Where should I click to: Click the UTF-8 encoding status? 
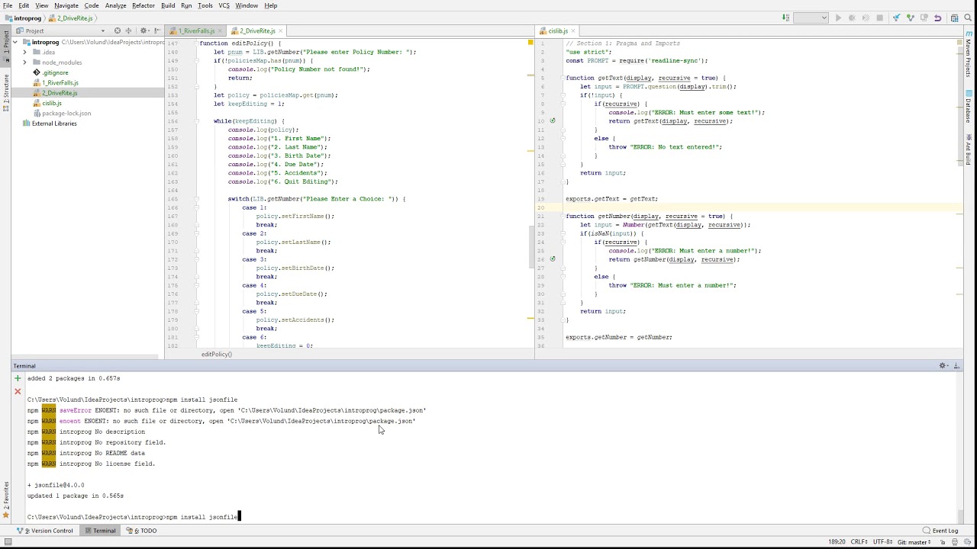(x=882, y=542)
